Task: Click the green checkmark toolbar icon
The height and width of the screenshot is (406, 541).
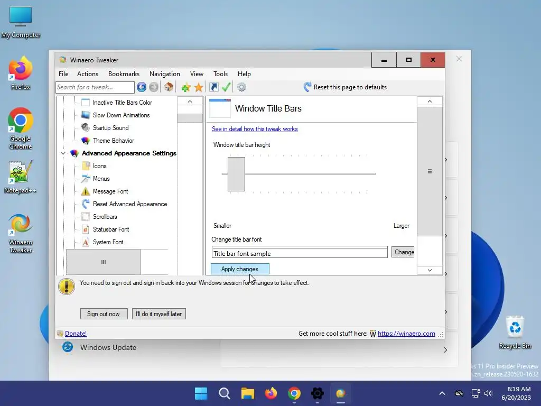Action: pyautogui.click(x=226, y=87)
